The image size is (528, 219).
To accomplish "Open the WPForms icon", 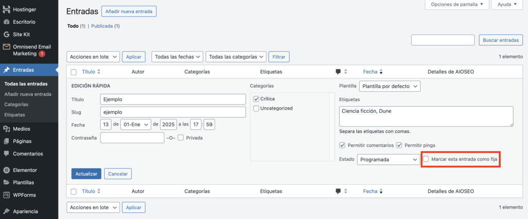I will point(6,195).
